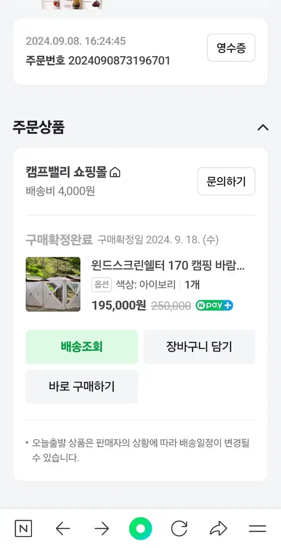The height and width of the screenshot is (548, 281).
Task: Tap order number 2024090873196701
Action: [119, 61]
